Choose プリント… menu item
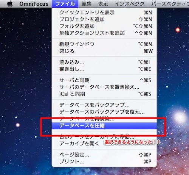This screenshot has width=189, height=175. coord(104,161)
